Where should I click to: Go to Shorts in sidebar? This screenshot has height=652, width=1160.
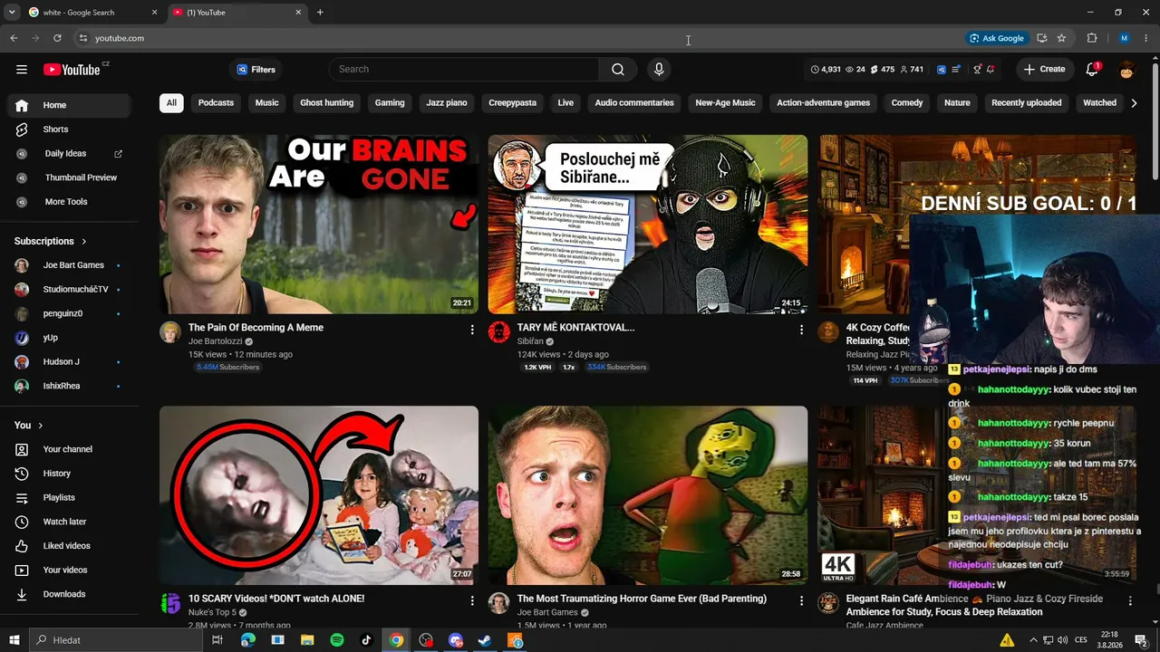click(71, 129)
